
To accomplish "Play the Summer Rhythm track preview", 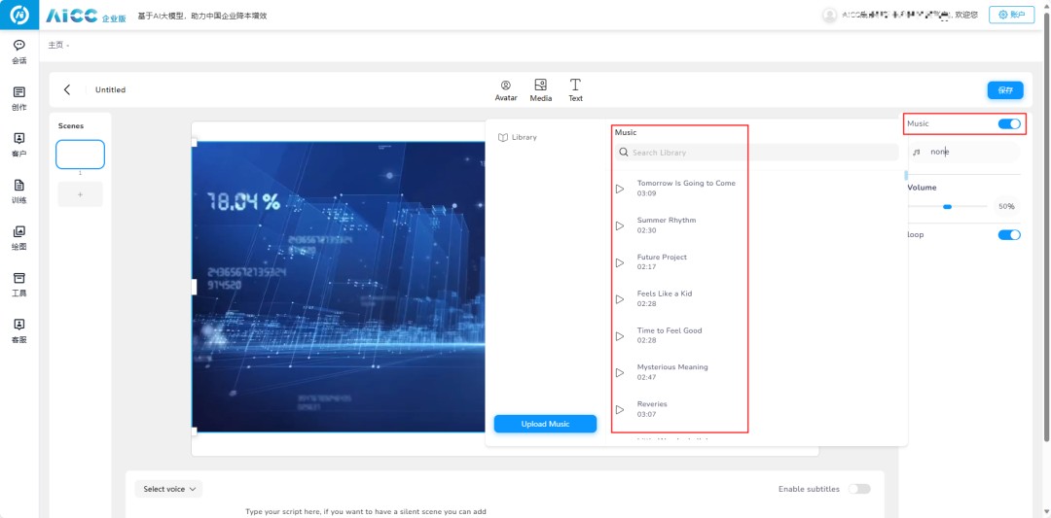I will tap(620, 225).
